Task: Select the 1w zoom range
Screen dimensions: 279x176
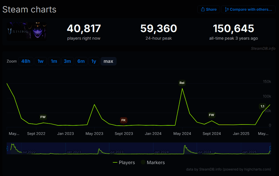Action: [40, 61]
